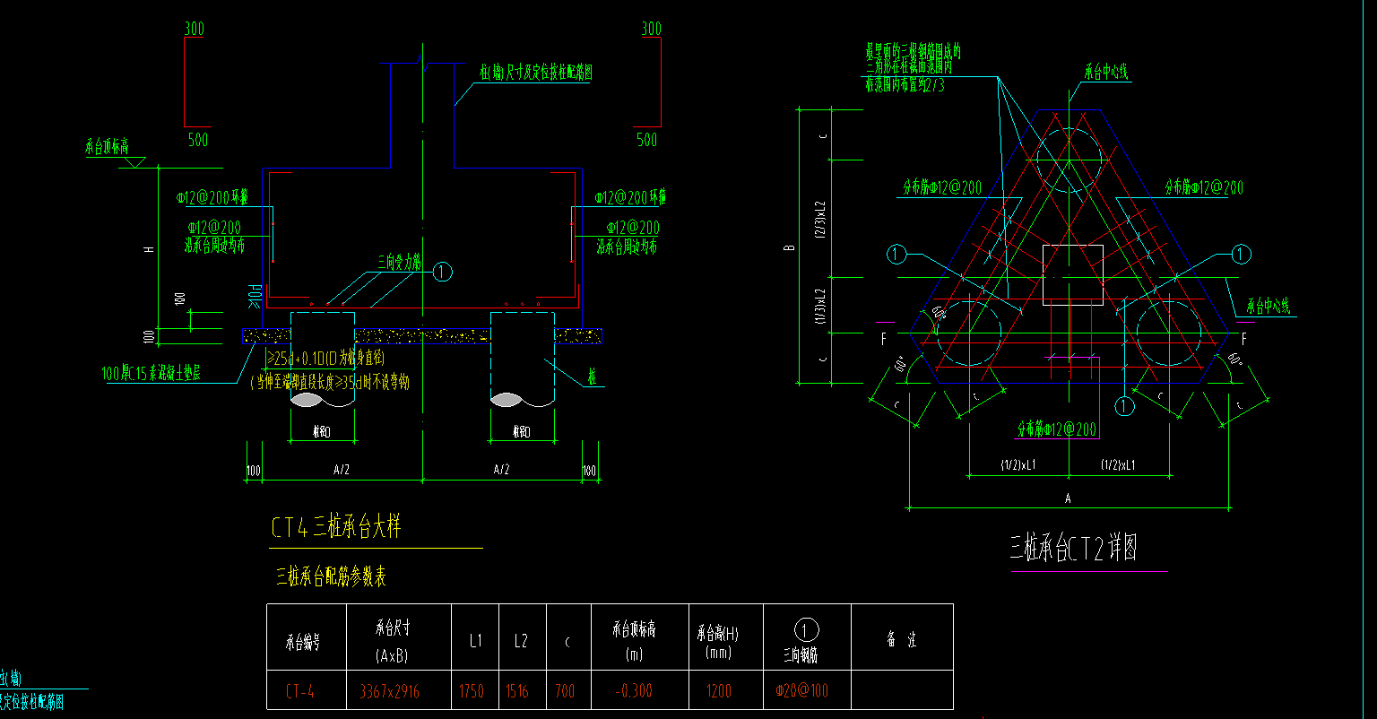Select the 分布筋Φ12@200 label with magenta underline

tap(1057, 430)
